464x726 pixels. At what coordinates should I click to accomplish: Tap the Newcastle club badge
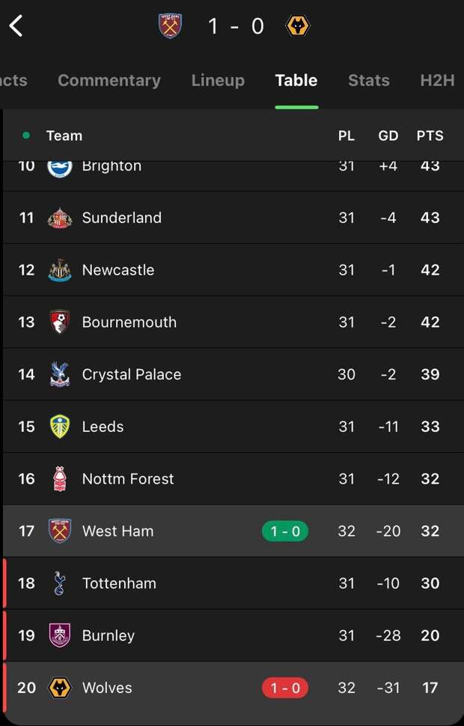point(60,270)
